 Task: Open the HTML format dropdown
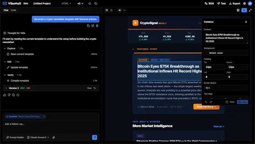pos(67,3)
